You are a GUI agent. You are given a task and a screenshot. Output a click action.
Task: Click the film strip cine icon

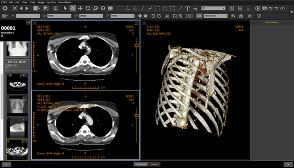click(x=110, y=8)
